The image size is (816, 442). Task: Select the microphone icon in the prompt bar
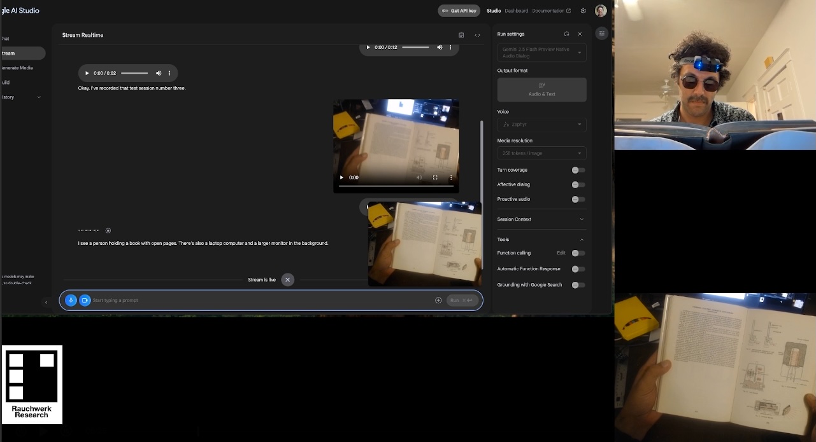pos(71,300)
